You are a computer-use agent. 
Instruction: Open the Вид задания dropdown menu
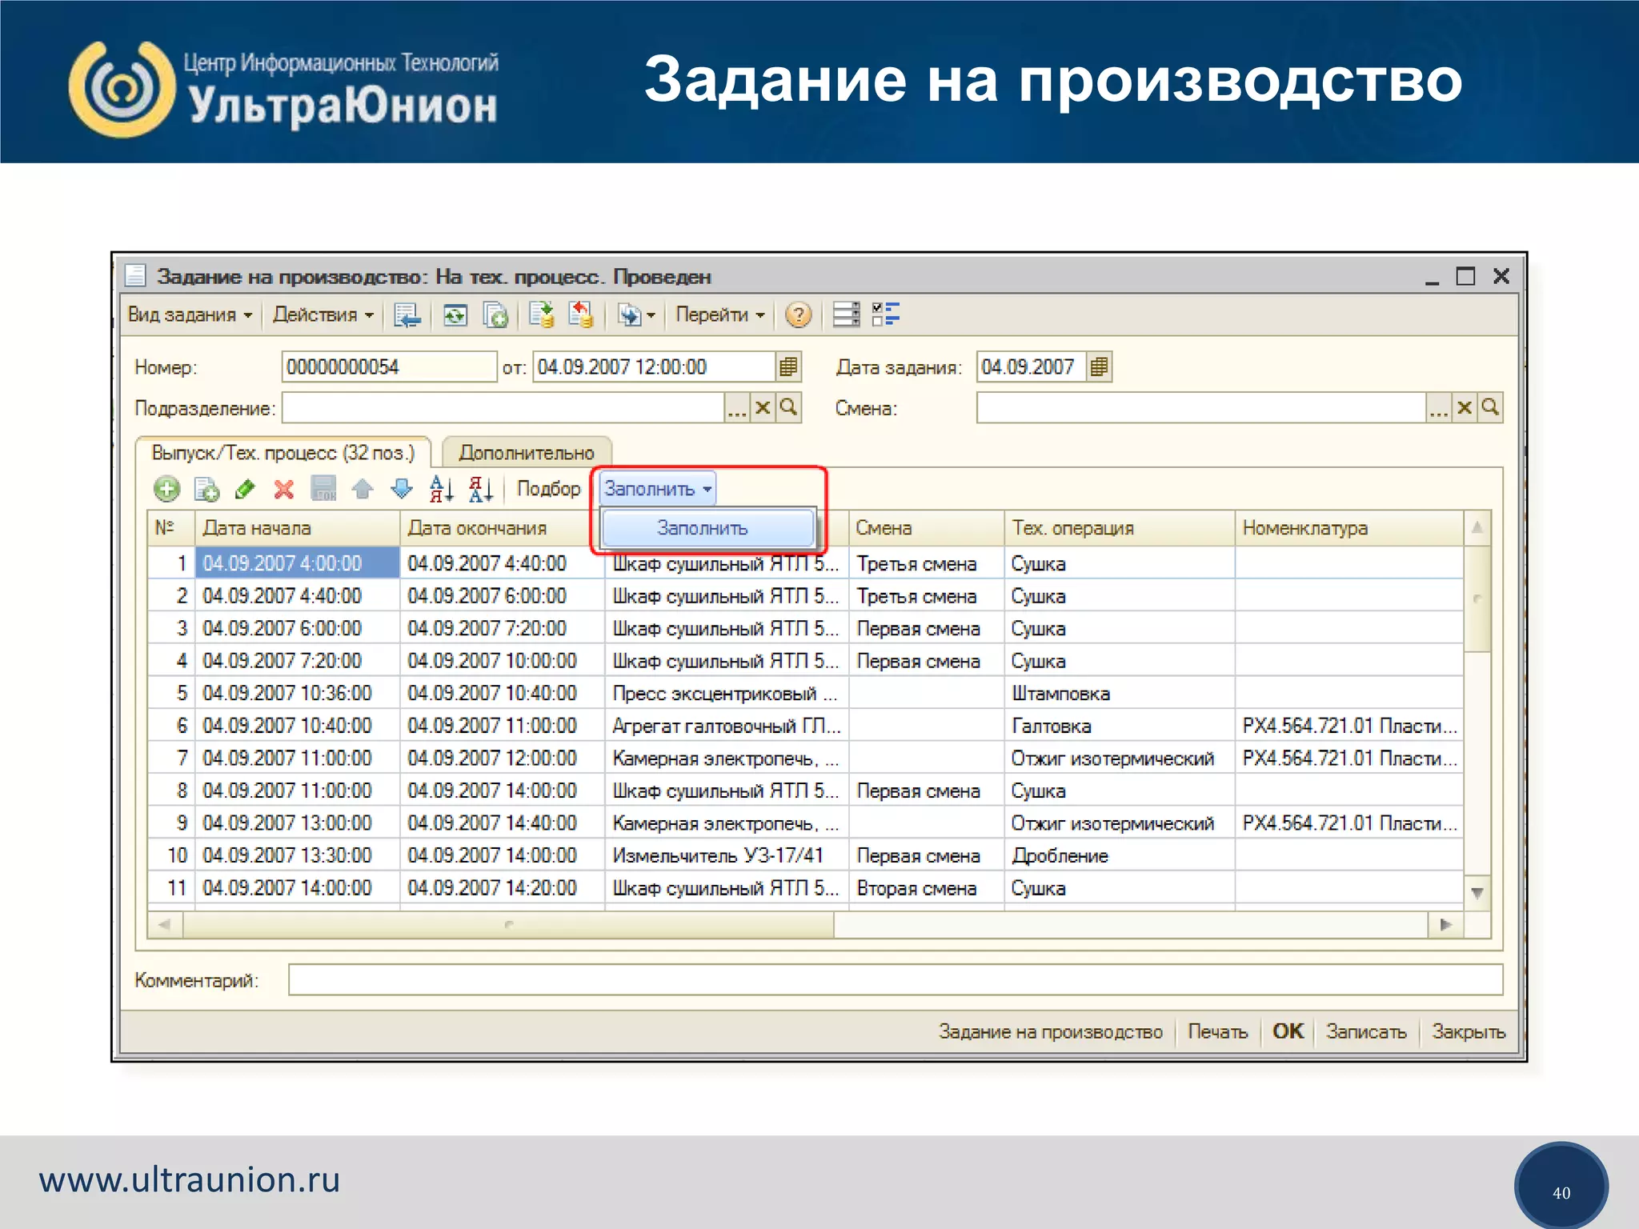(190, 315)
